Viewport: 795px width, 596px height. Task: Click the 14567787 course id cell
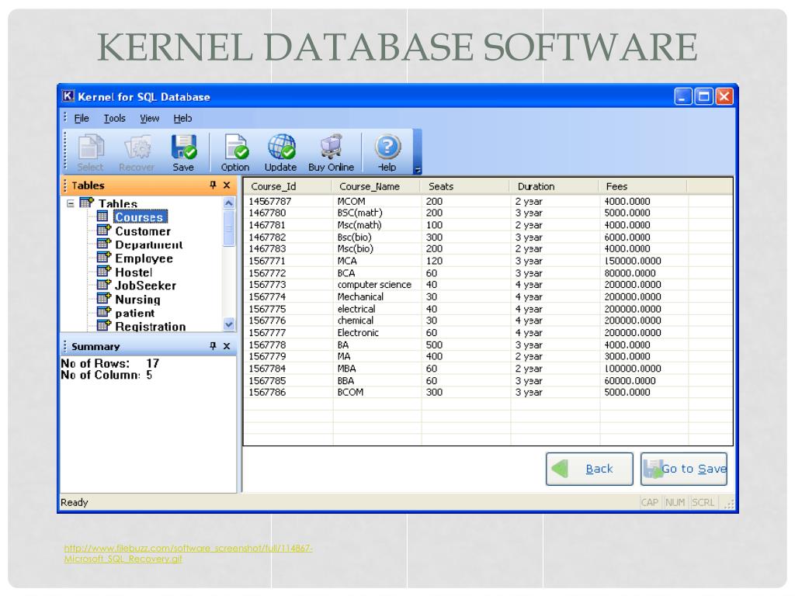tap(269, 201)
